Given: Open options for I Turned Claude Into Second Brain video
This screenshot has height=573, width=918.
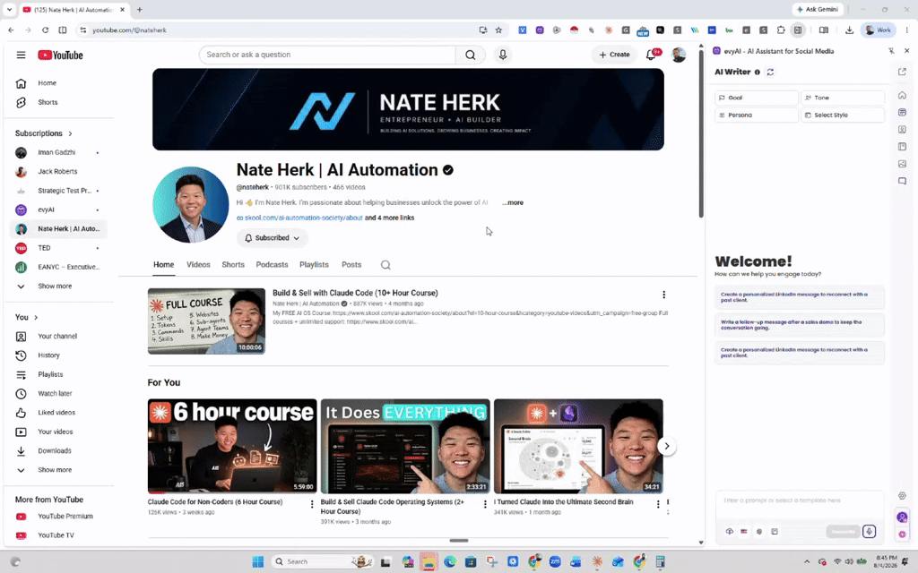Looking at the screenshot, I should (658, 504).
